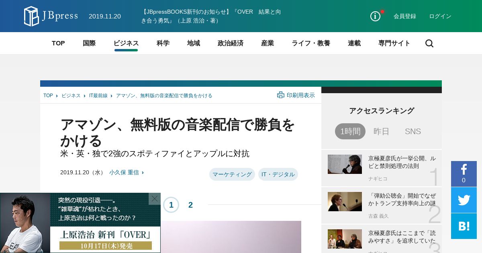Click ログイン link
482x253 pixels.
(x=440, y=16)
